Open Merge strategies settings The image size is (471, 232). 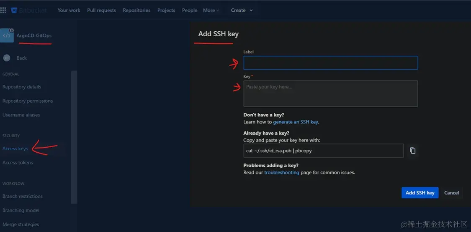(x=21, y=224)
